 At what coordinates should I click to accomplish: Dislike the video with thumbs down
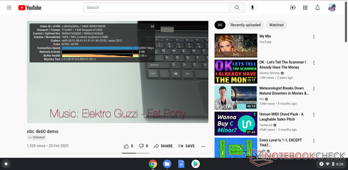coord(143,146)
